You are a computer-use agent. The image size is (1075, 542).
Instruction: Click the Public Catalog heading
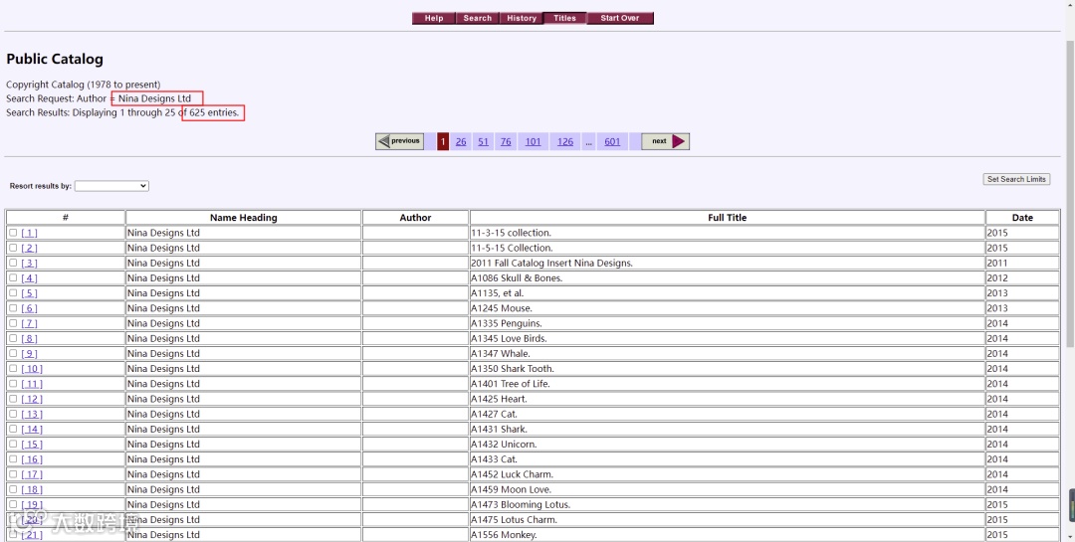click(55, 59)
